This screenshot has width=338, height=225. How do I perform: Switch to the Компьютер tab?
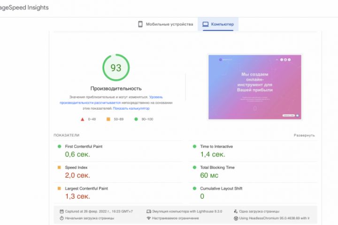pyautogui.click(x=218, y=24)
